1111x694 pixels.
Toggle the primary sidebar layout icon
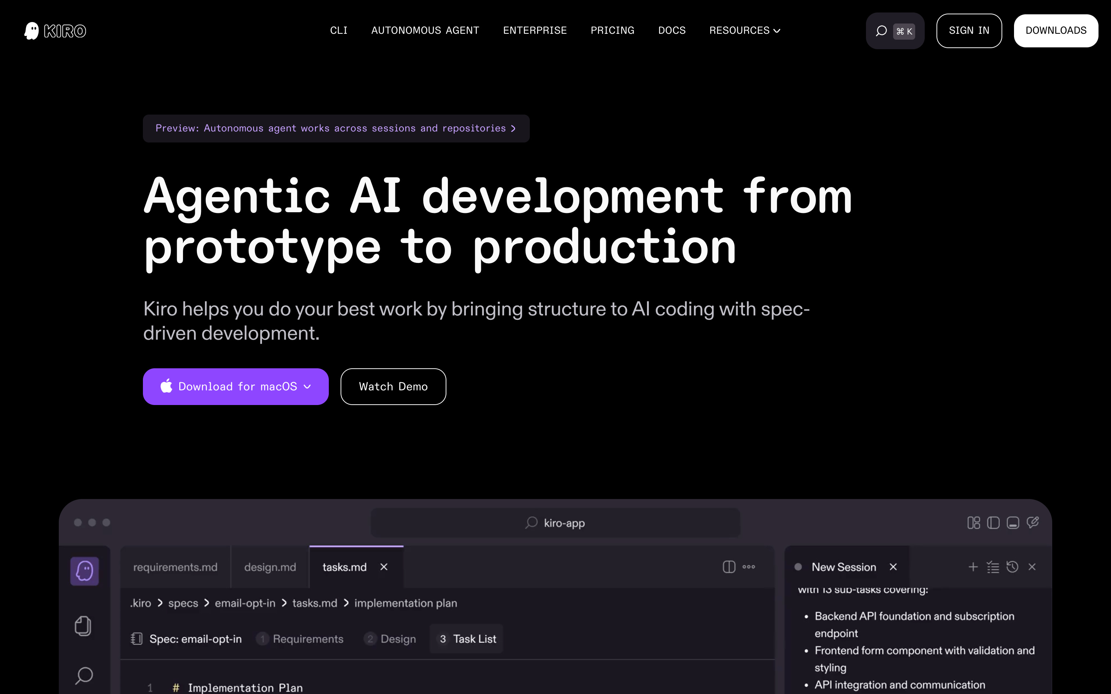coord(993,523)
